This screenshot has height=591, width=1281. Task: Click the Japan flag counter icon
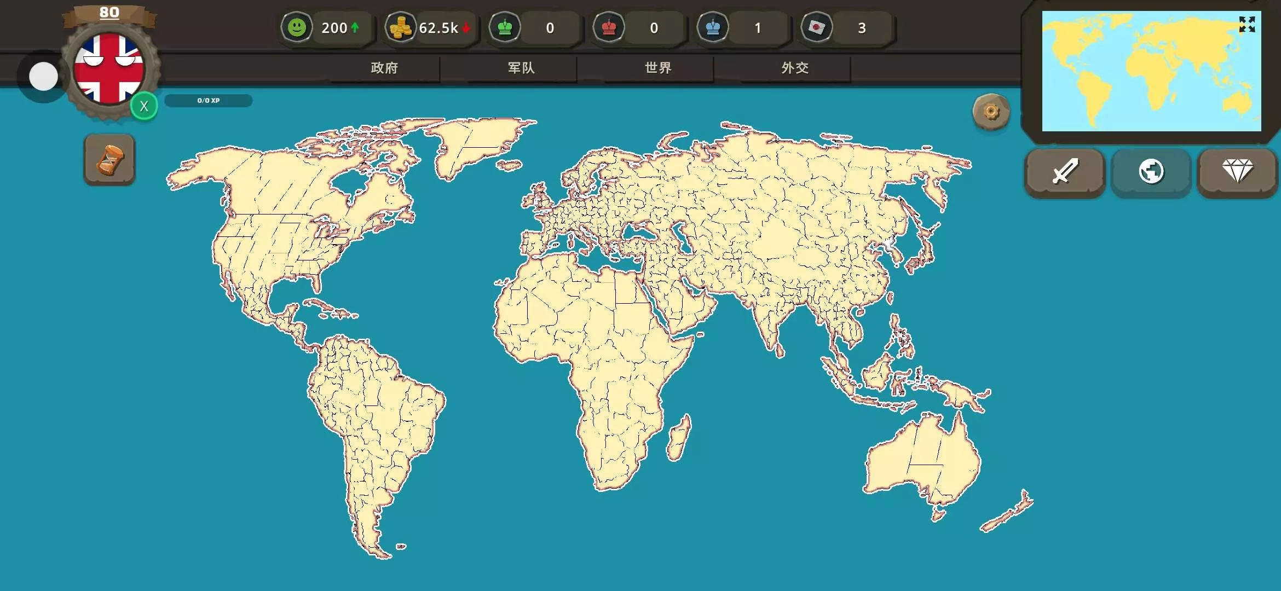[x=817, y=27]
